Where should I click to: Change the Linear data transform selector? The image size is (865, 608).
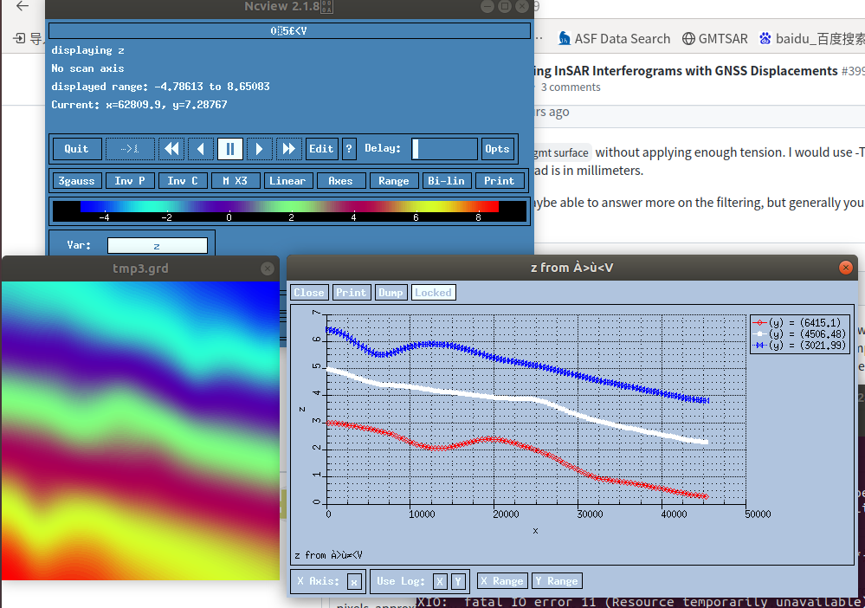point(288,180)
